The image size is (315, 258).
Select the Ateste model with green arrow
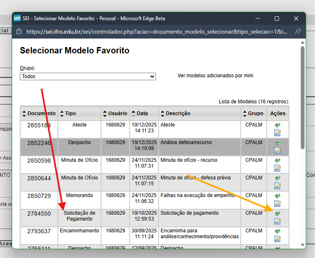(x=277, y=125)
